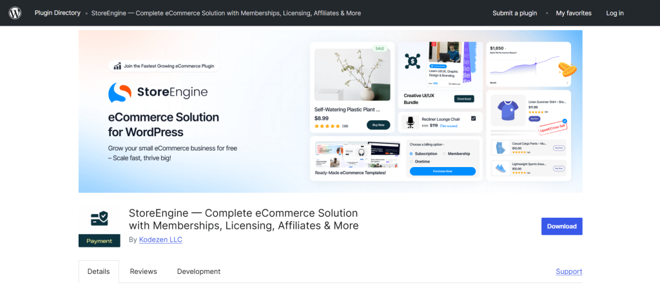Click the SALE badge on plant card
The height and width of the screenshot is (286, 660).
[x=380, y=48]
